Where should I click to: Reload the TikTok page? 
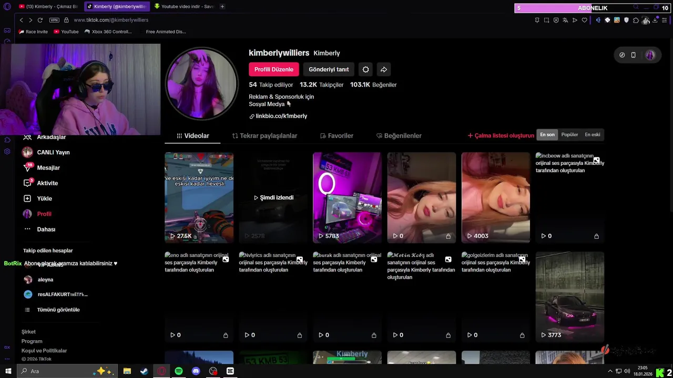(40, 20)
